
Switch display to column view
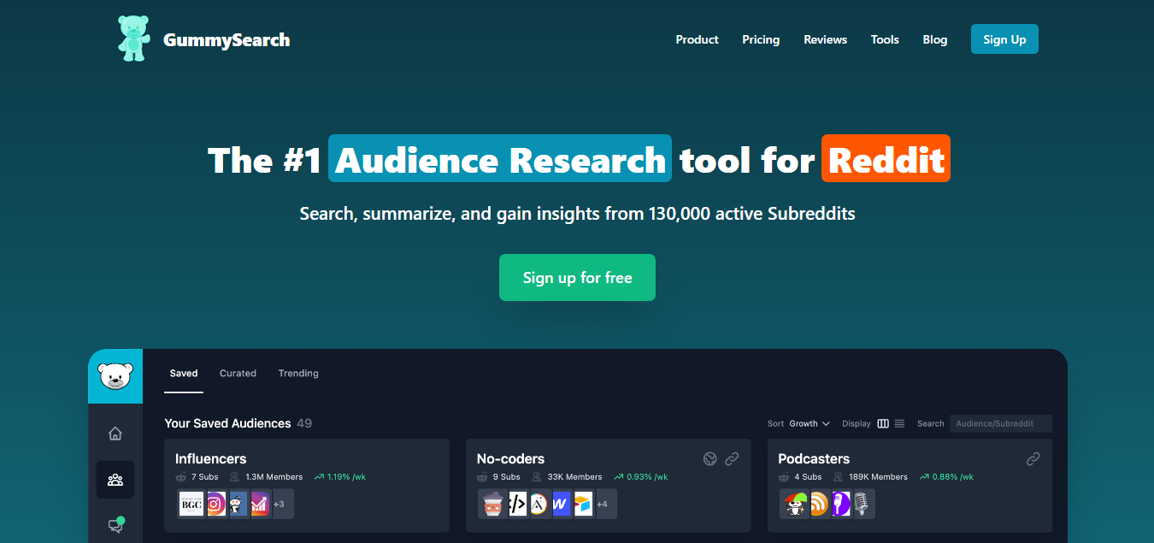(x=883, y=423)
